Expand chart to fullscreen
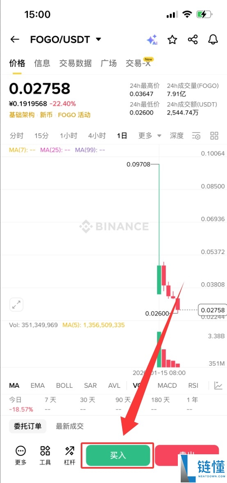 point(16,305)
